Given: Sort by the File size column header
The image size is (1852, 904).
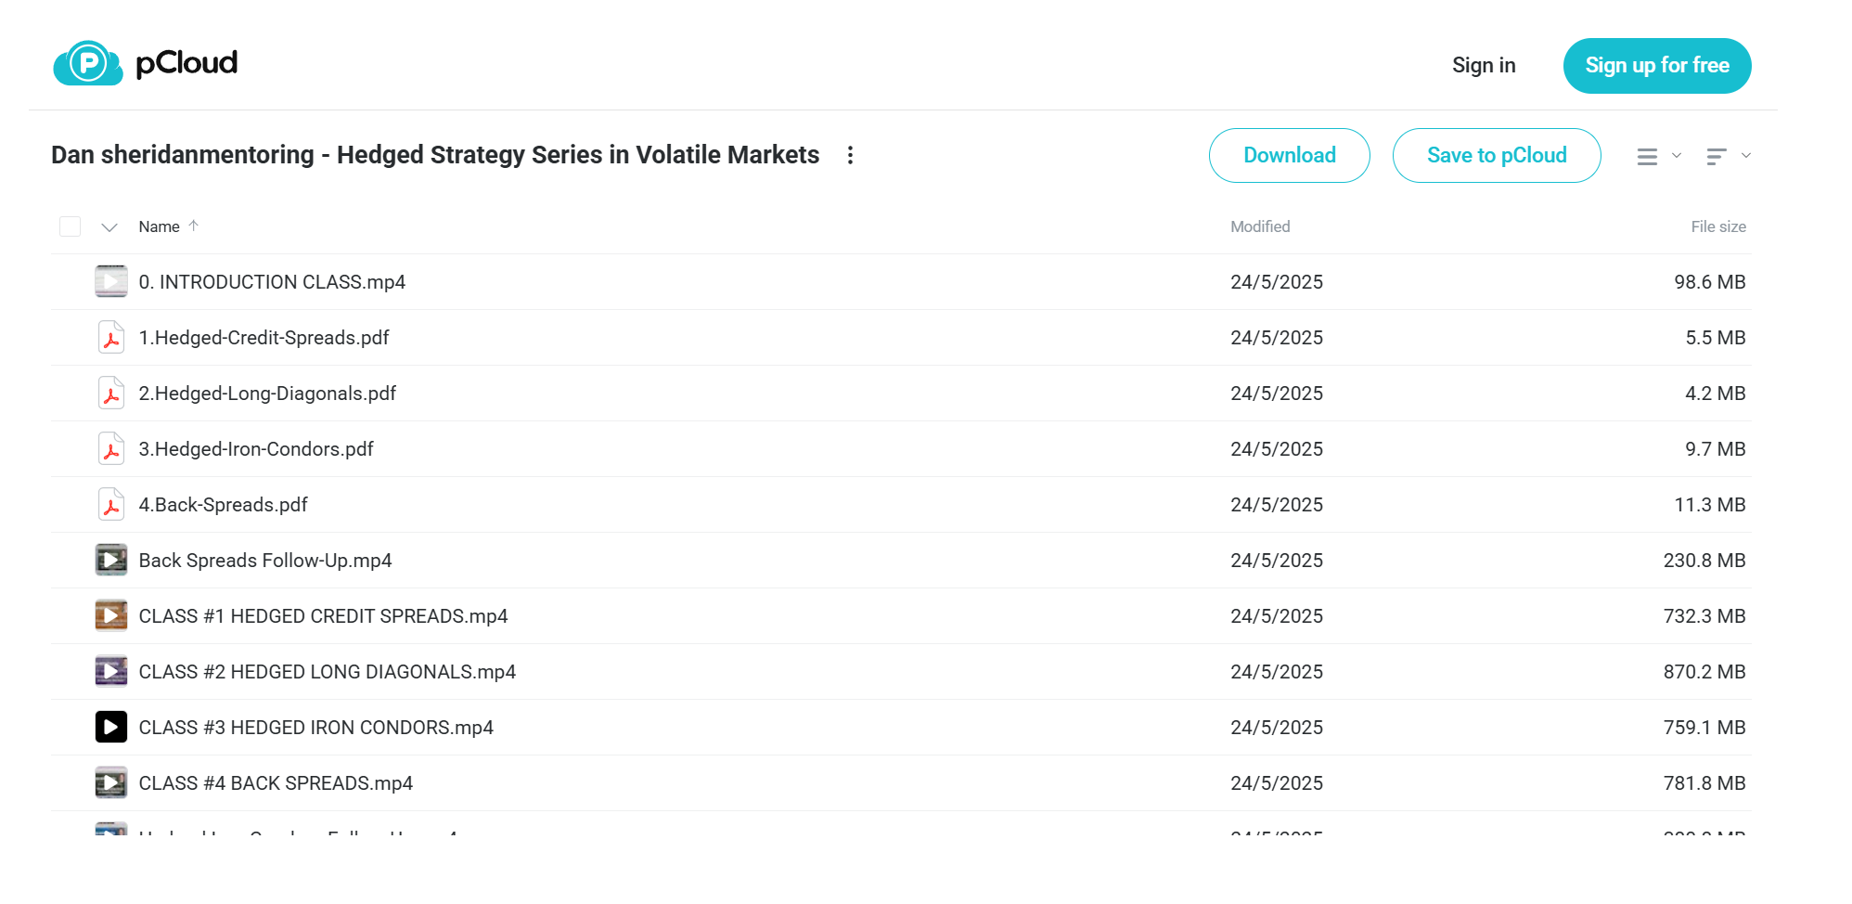Looking at the screenshot, I should click(1718, 226).
